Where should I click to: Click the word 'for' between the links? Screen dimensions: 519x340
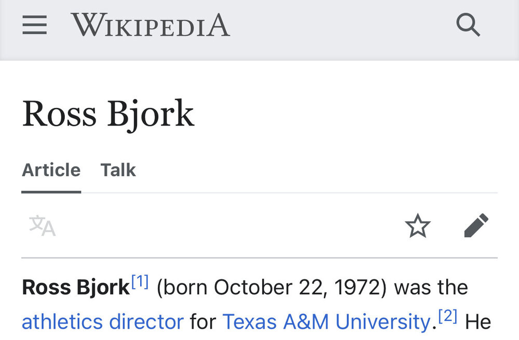click(x=203, y=322)
